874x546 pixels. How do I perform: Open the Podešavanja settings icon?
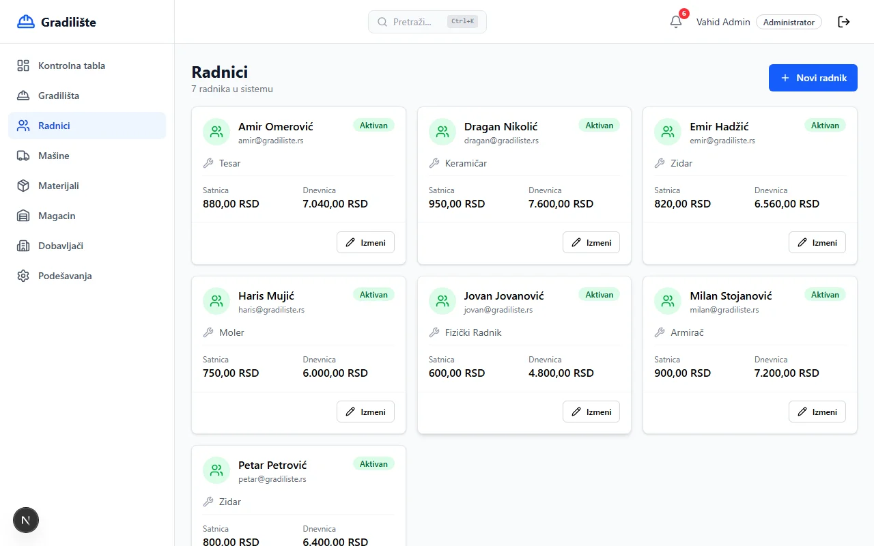23,276
